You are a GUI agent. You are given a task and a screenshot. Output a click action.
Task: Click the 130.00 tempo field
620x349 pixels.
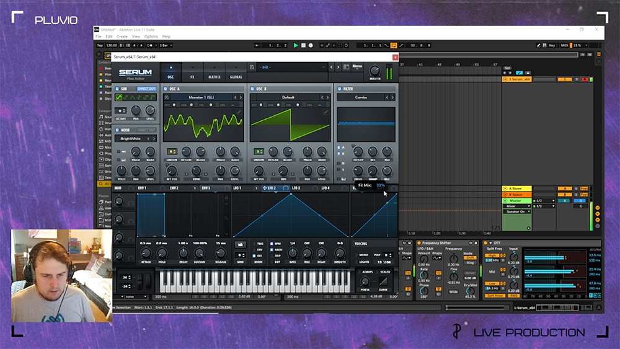[x=112, y=45]
